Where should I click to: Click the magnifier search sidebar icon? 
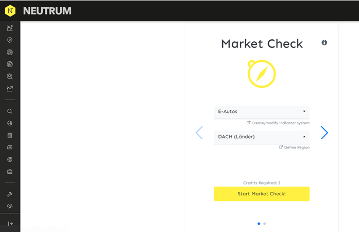[x=10, y=111]
